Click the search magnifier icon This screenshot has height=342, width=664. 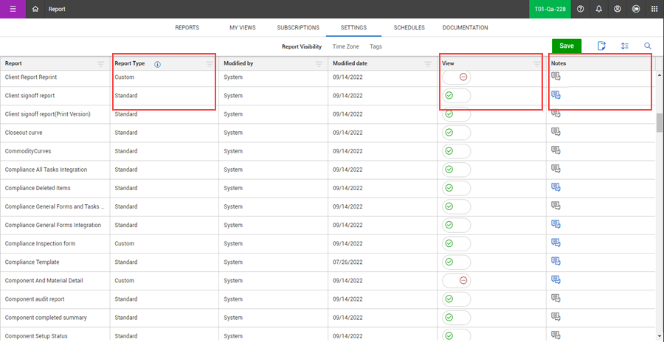[x=648, y=46]
